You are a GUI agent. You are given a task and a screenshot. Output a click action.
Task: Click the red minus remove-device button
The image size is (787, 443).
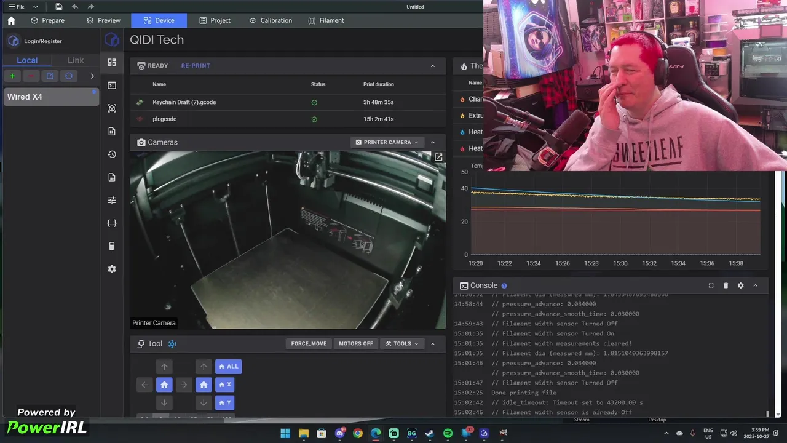31,76
